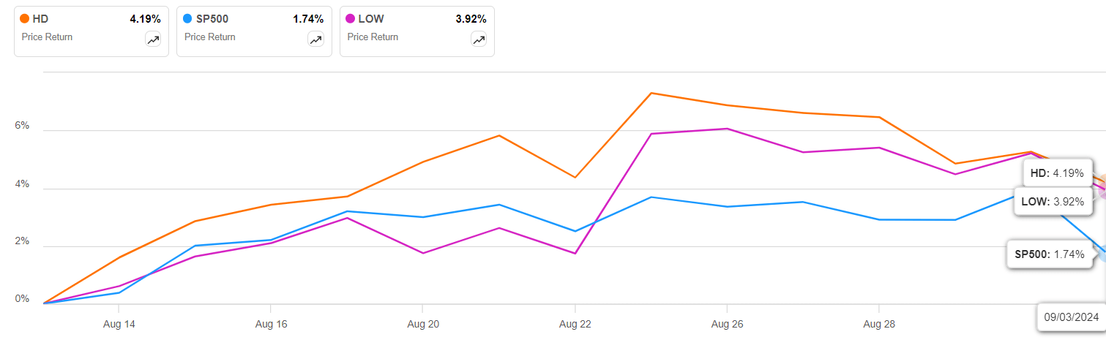Click the 09/03/2024 date tooltip

pos(1072,317)
